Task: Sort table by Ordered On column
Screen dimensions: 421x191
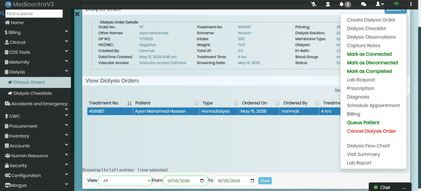Action: [x=259, y=103]
